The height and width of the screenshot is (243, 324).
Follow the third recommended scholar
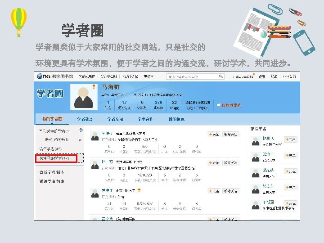(x=291, y=171)
